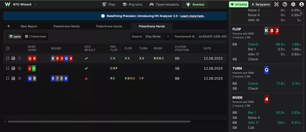Close the hand details side panel
Image resolution: width=306 pixels, height=132 pixels.
coord(301,13)
